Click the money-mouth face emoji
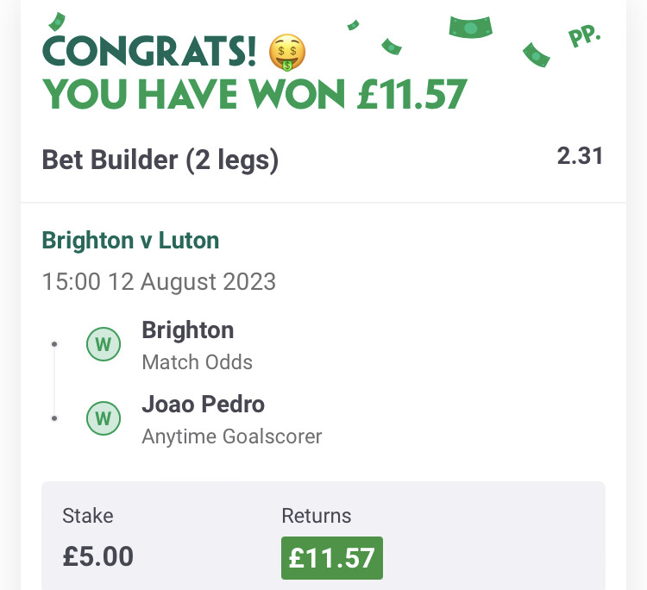Screen dimensions: 647x590 pos(287,53)
